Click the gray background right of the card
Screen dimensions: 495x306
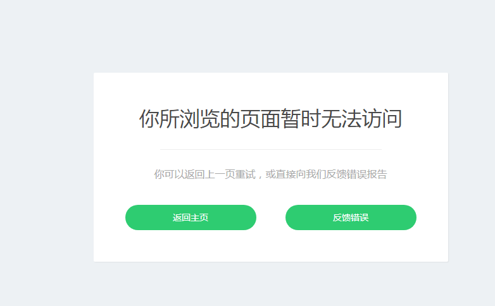pyautogui.click(x=472, y=167)
